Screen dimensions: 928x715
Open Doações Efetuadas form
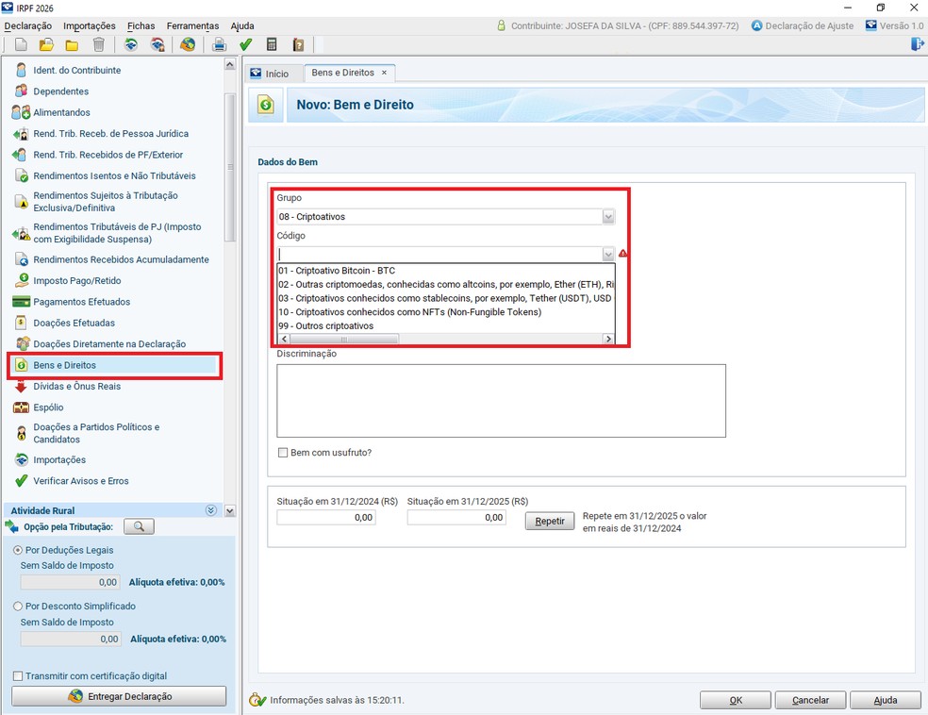[x=74, y=323]
